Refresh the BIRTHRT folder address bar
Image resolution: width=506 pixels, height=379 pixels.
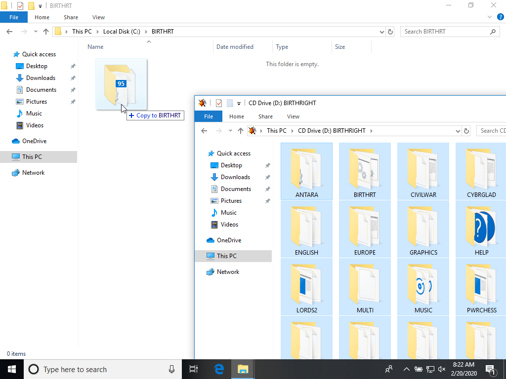click(390, 32)
